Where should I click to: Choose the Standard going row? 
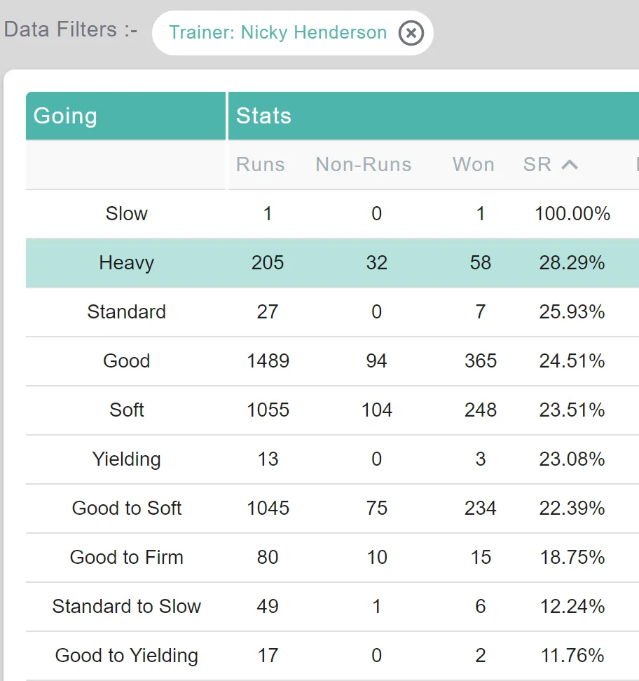point(332,312)
